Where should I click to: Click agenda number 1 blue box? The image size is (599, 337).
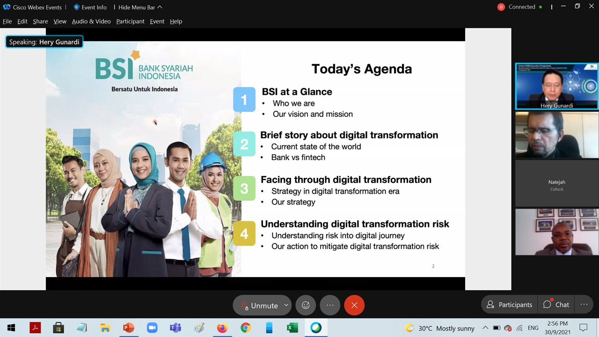(244, 99)
